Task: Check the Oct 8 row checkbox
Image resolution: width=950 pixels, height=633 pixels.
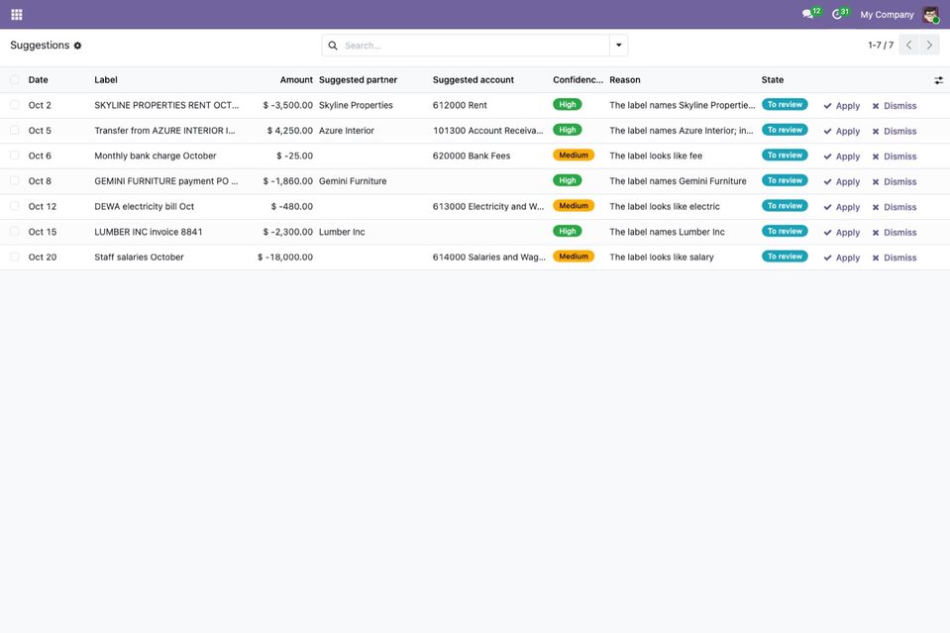Action: (x=15, y=181)
